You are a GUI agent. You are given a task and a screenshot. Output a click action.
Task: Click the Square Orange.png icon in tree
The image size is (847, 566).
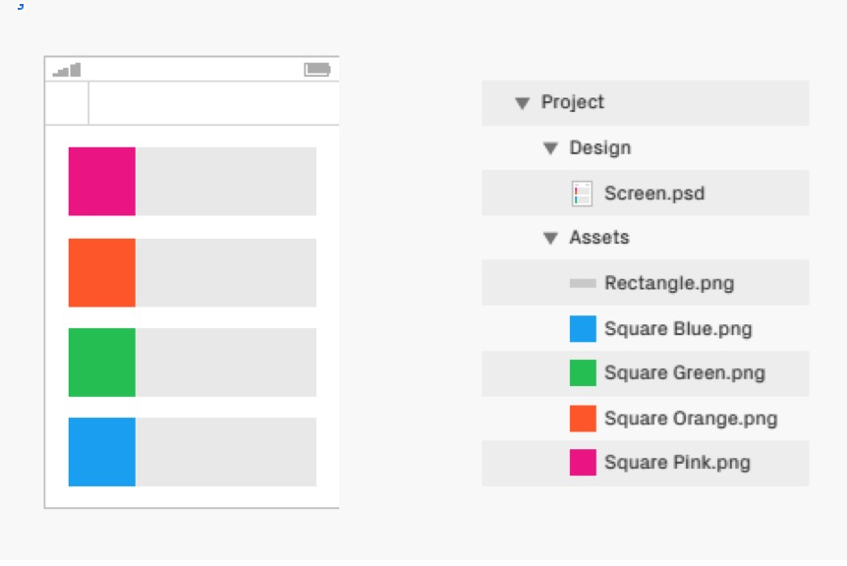click(x=583, y=419)
